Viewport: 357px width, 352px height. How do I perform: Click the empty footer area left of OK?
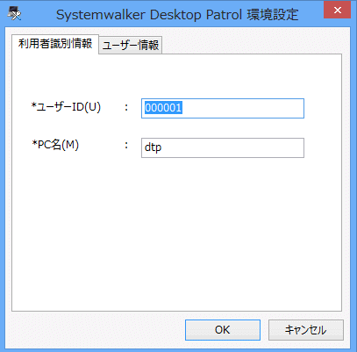point(96,330)
